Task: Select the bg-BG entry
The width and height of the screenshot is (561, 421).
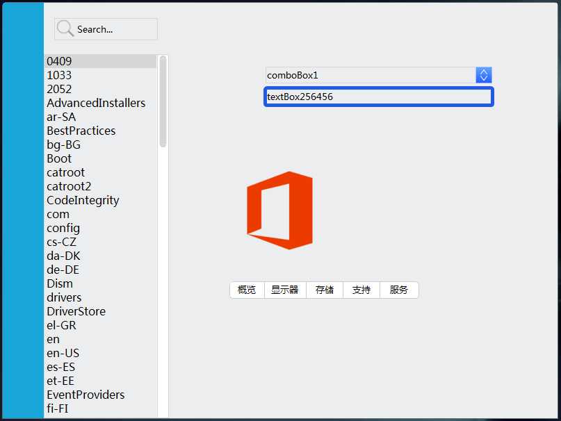Action: point(101,145)
